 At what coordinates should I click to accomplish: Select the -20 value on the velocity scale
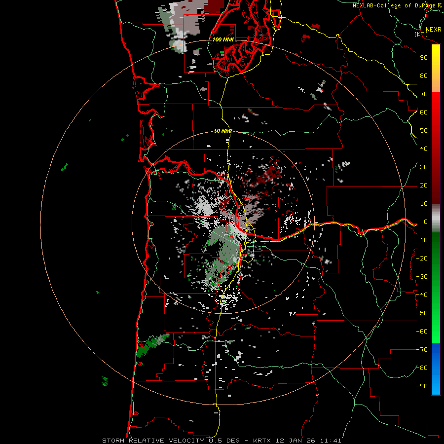coord(422,259)
